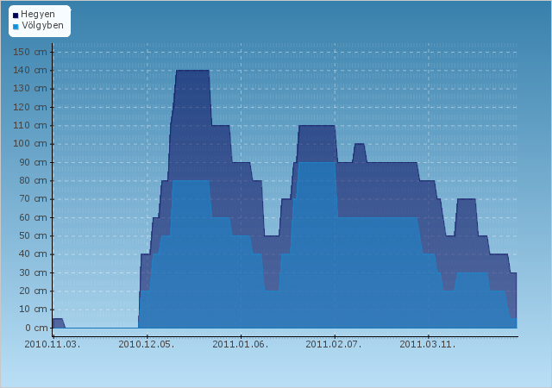The height and width of the screenshot is (388, 552).
Task: Click the 10 cm axis label
Action: 33,310
